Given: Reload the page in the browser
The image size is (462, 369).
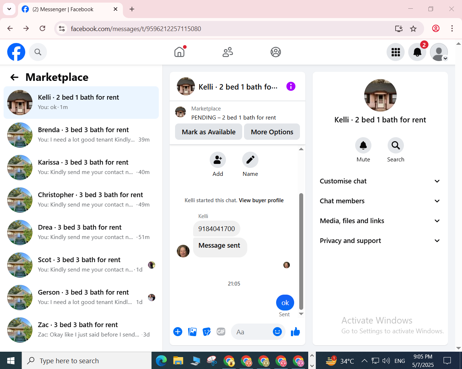Looking at the screenshot, I should point(42,29).
